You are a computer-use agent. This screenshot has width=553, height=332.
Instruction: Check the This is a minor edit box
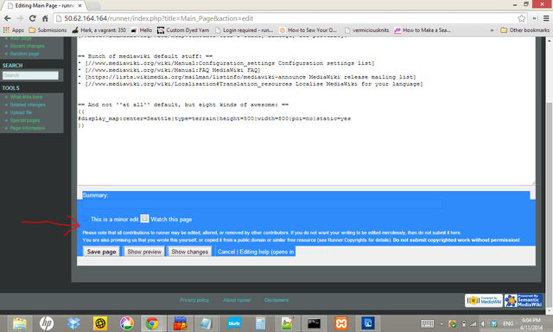click(86, 219)
